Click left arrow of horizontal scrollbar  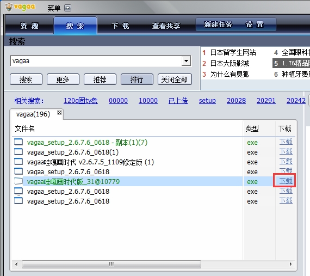[x=16, y=264]
